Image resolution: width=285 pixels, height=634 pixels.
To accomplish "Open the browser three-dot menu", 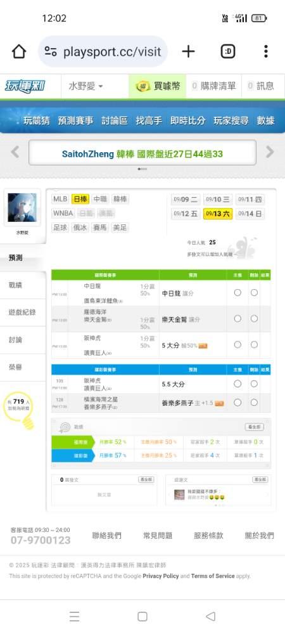I will click(x=265, y=51).
